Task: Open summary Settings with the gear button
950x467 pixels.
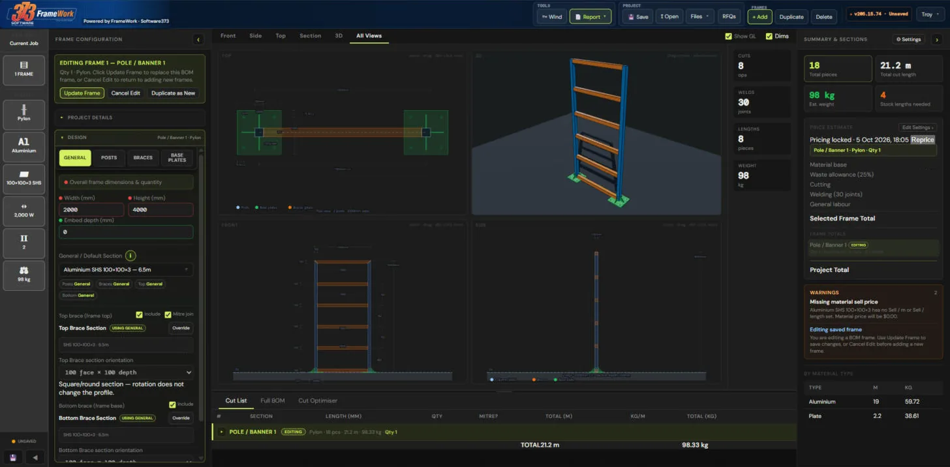Action: (909, 39)
